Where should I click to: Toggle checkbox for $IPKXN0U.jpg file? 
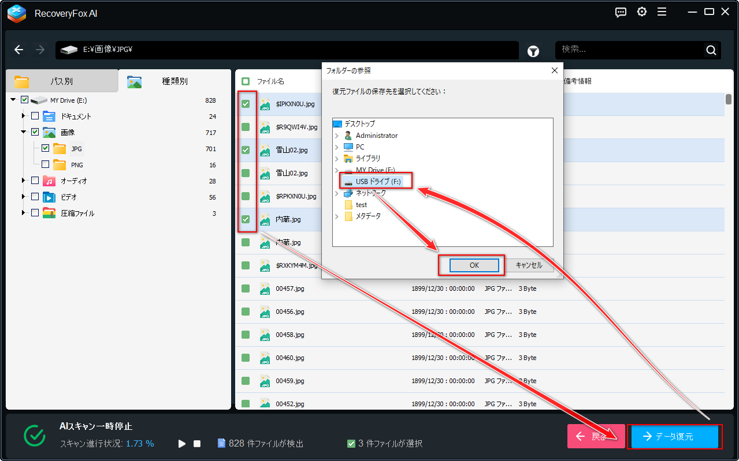click(246, 104)
